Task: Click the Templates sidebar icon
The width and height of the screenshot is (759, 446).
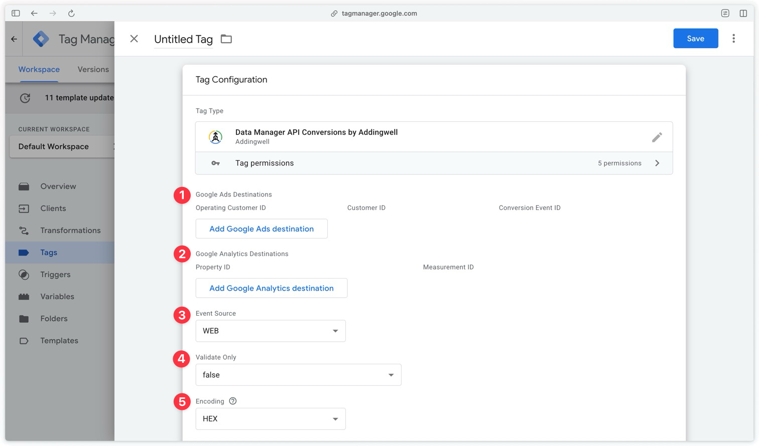Action: click(x=24, y=341)
